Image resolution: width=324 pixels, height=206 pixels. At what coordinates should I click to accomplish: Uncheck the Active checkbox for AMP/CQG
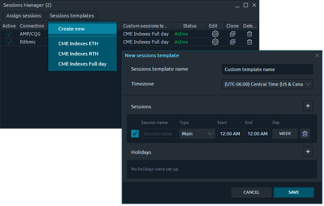pos(9,34)
